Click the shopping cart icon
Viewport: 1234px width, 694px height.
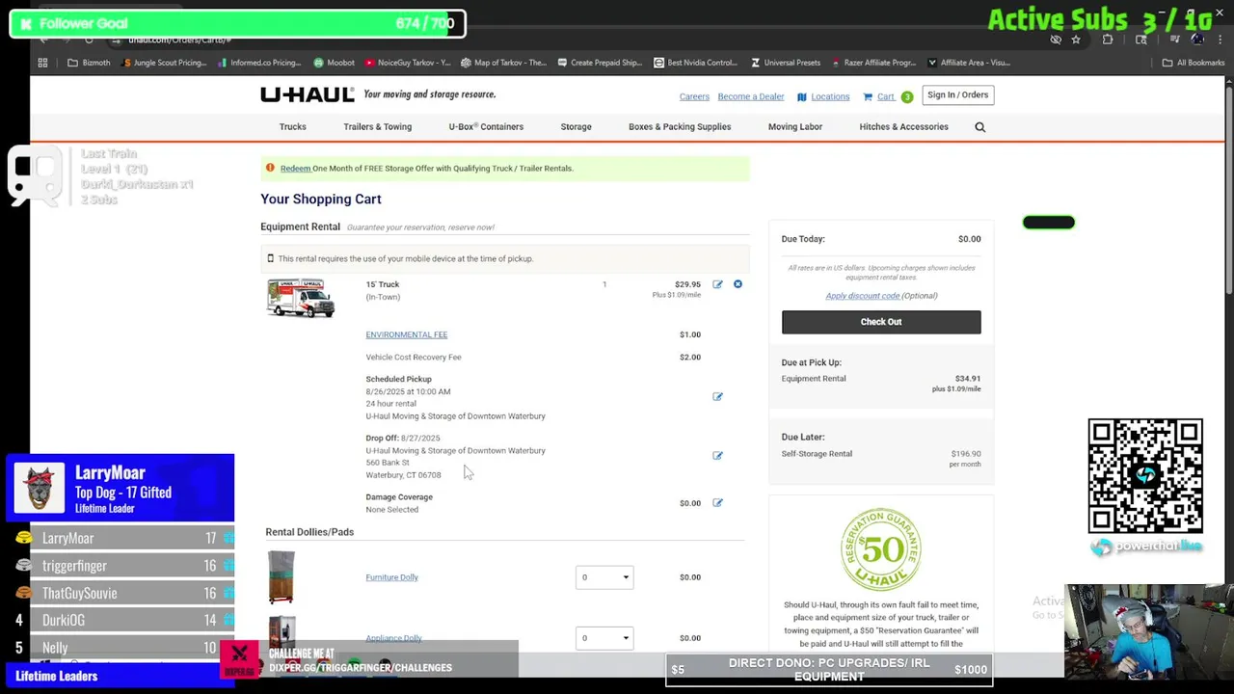(x=868, y=96)
